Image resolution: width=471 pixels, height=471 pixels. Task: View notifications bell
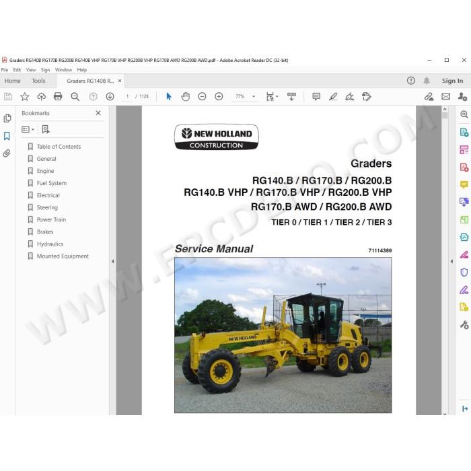click(x=427, y=81)
